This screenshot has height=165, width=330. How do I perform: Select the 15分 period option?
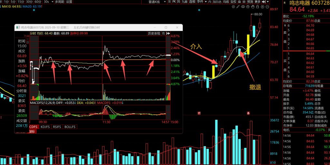pos(20,2)
